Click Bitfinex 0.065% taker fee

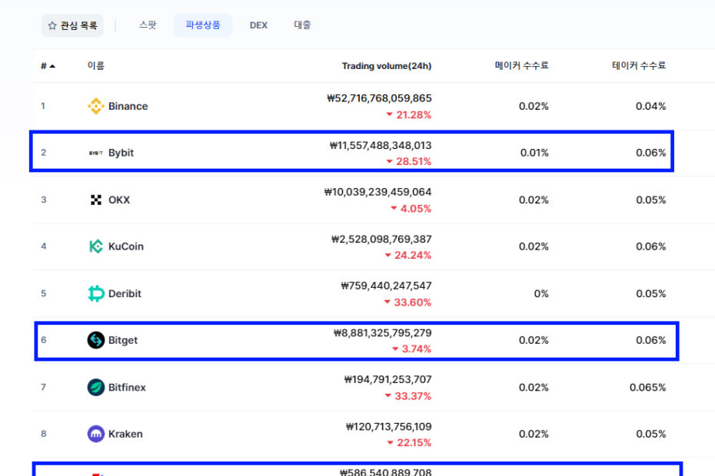[647, 388]
